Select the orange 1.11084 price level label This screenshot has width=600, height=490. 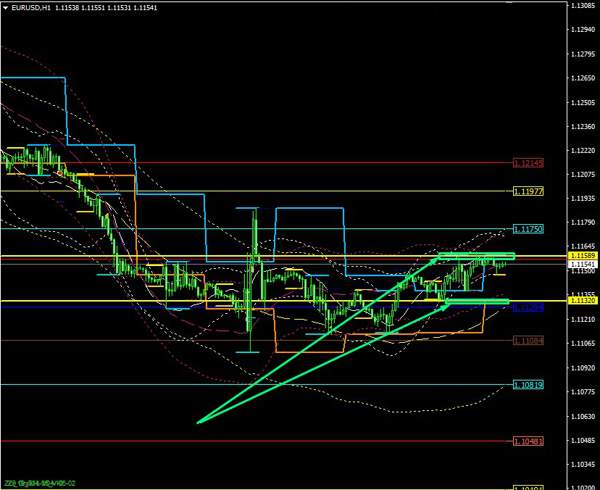(x=528, y=341)
